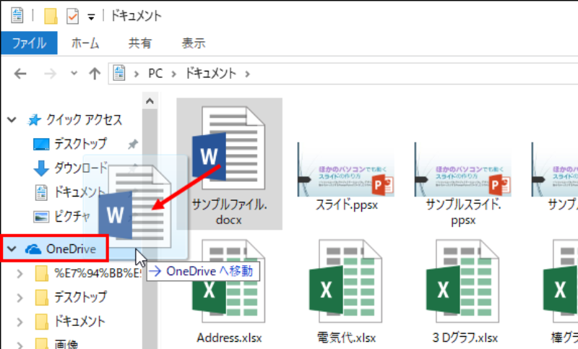578x349 pixels.
Task: Open the ファイル tab
Action: tap(30, 43)
